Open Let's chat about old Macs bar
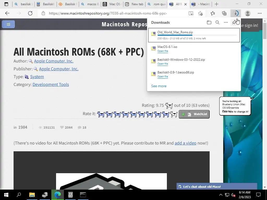 [217, 186]
